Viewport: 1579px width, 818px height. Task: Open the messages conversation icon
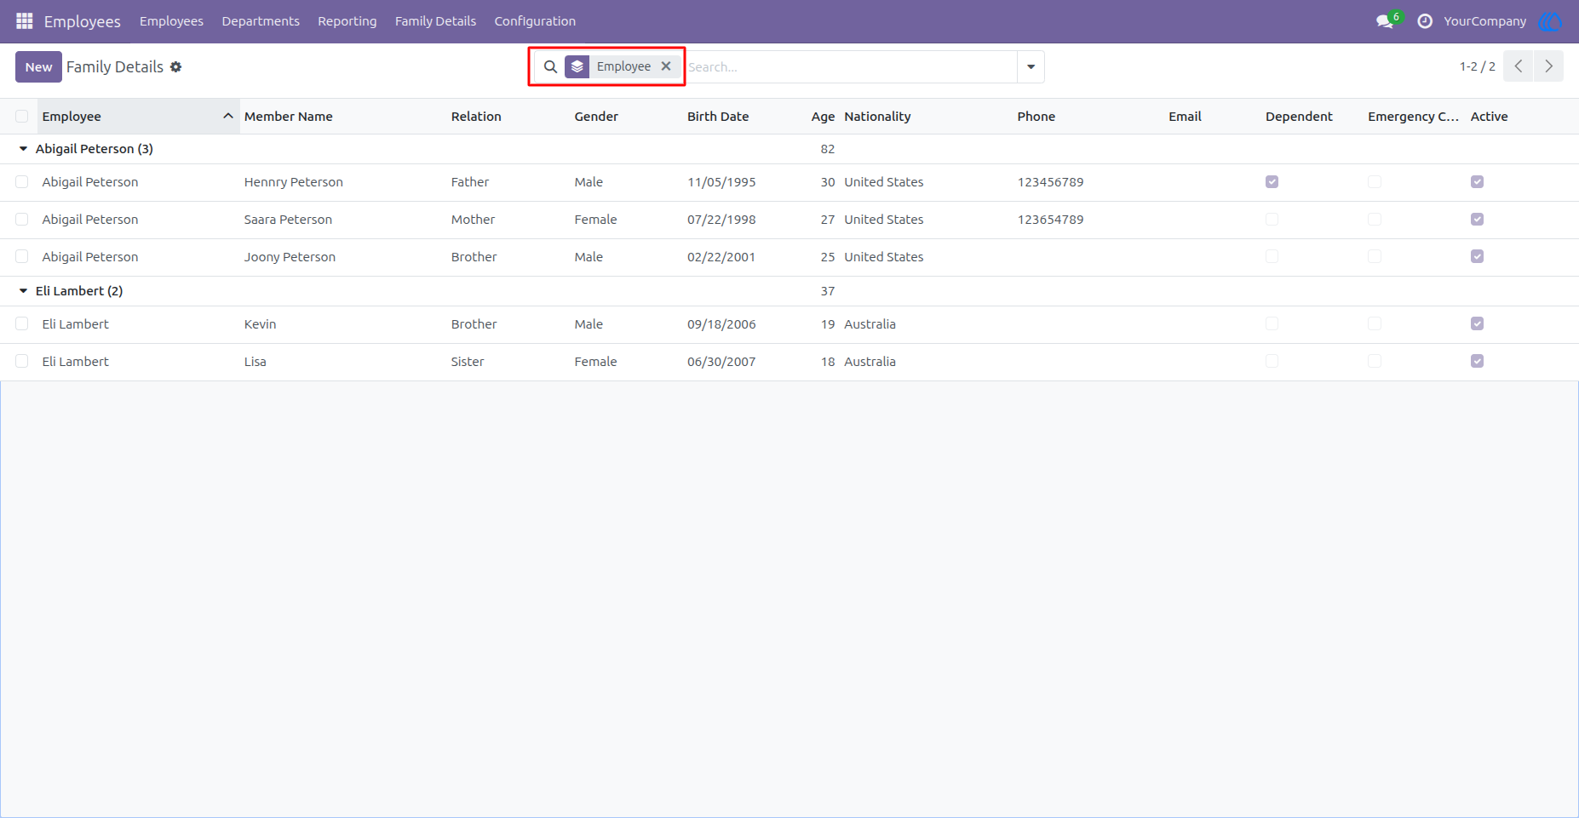coord(1385,21)
